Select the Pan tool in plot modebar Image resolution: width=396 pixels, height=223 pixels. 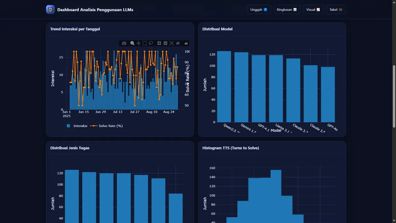coord(139,43)
